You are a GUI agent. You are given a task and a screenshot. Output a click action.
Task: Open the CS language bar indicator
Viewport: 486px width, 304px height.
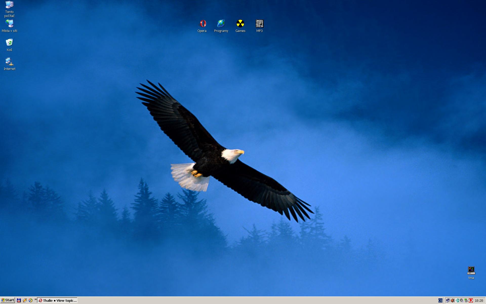(440, 301)
